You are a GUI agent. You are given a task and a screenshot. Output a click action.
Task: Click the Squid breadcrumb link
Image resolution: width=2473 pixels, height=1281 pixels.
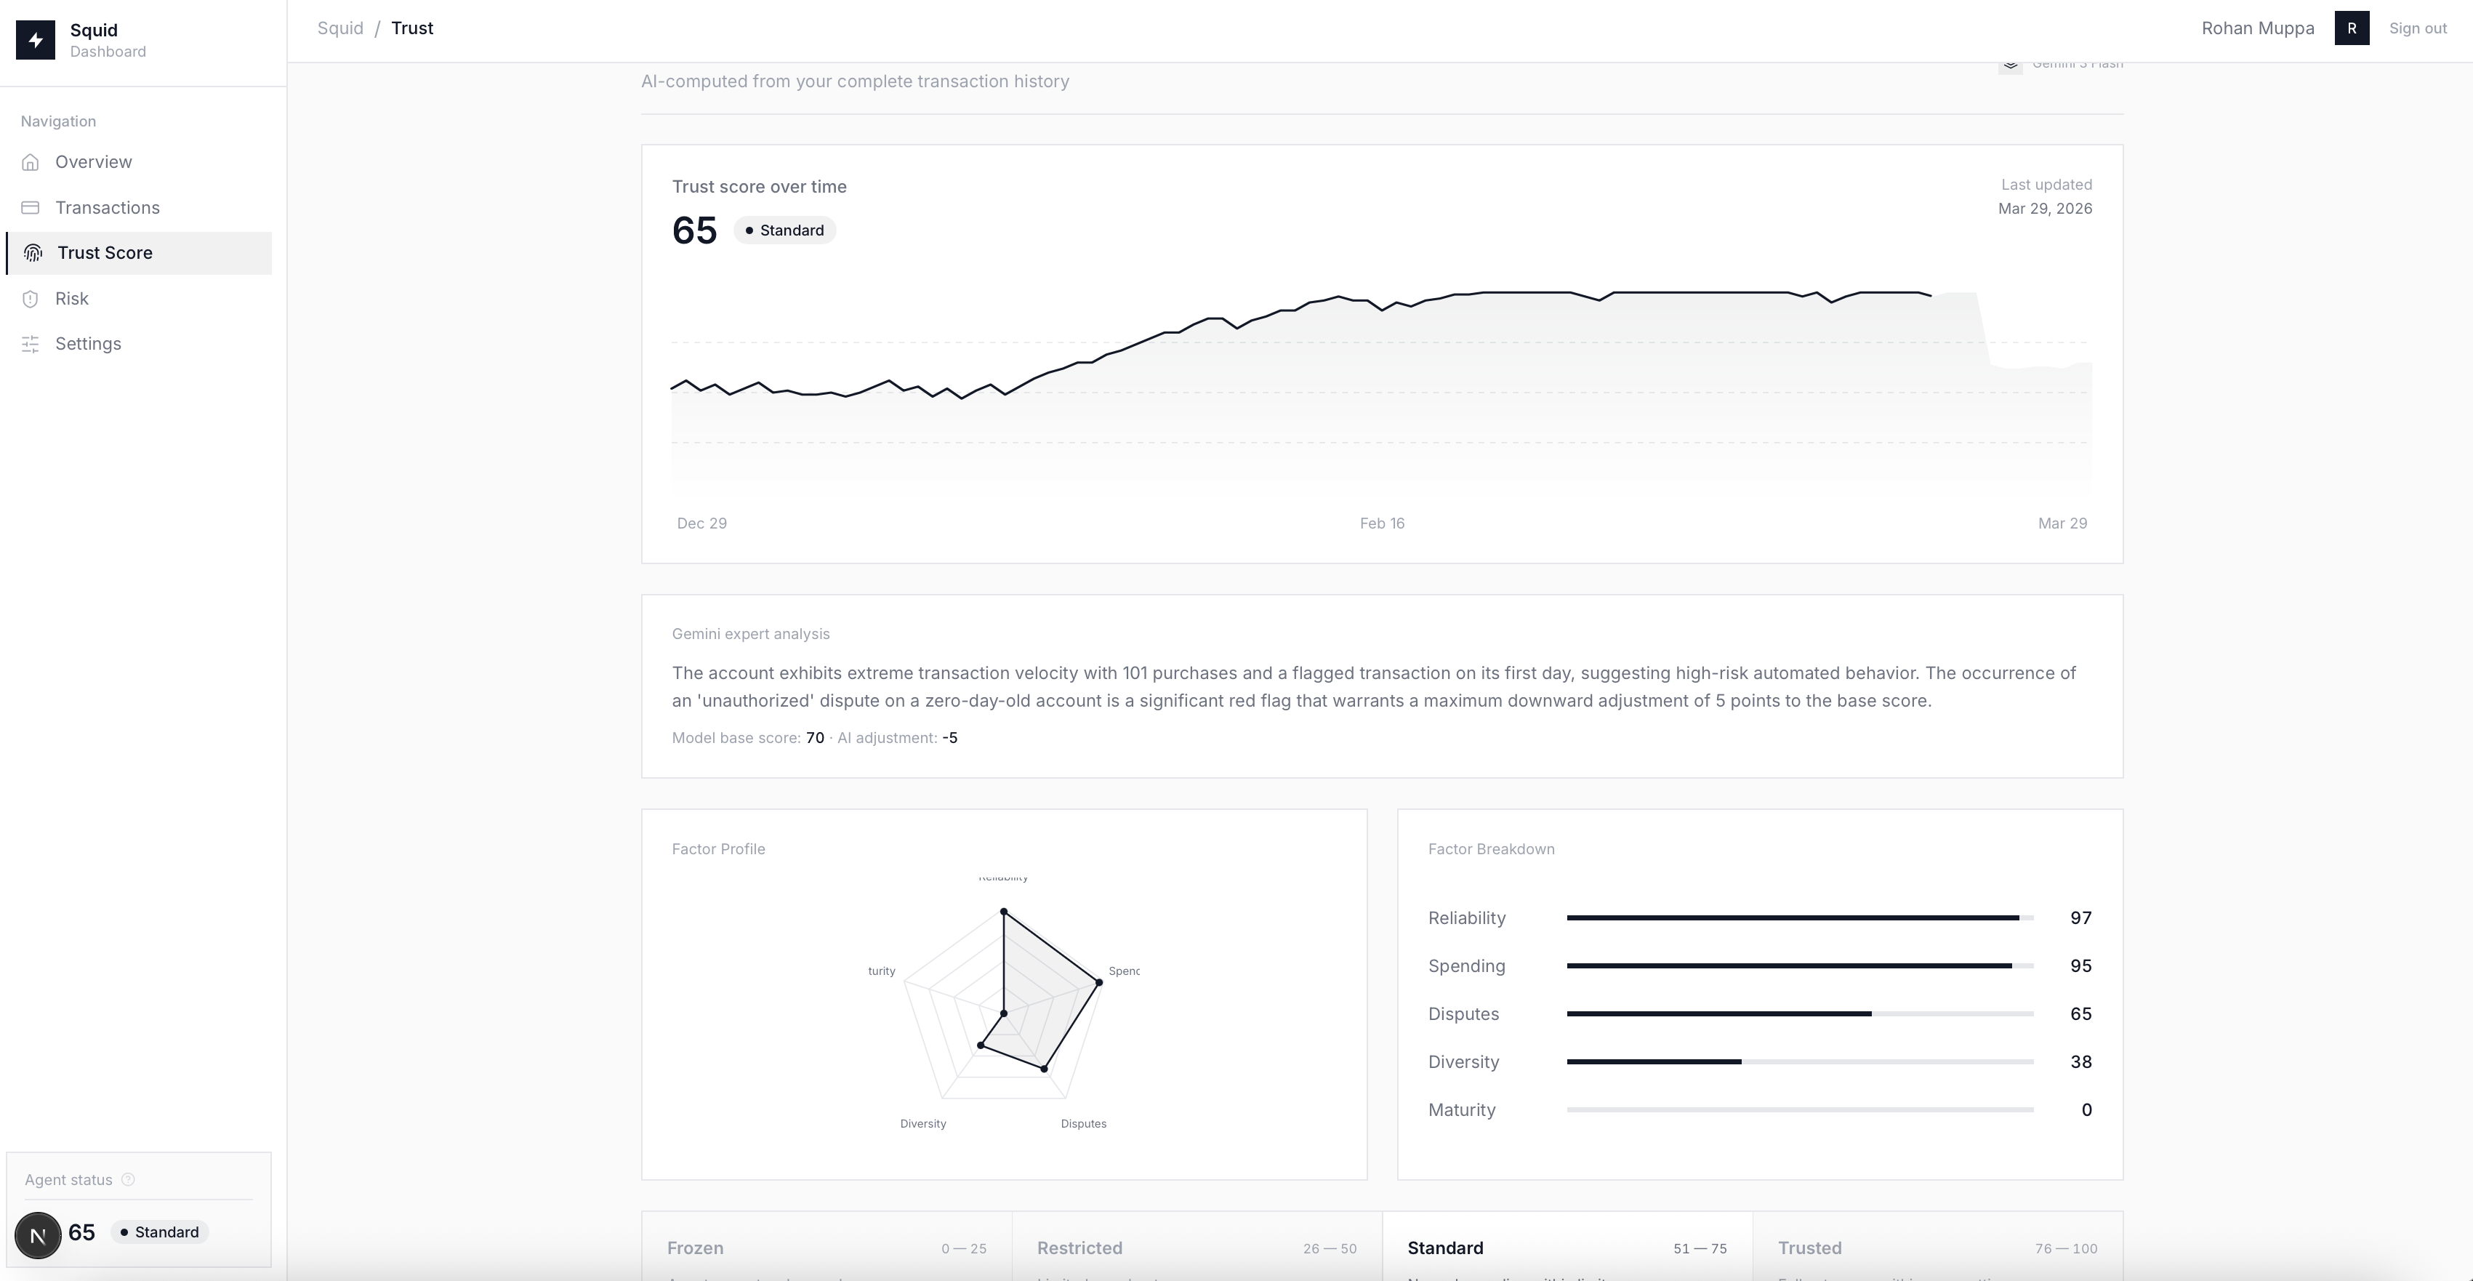(340, 28)
